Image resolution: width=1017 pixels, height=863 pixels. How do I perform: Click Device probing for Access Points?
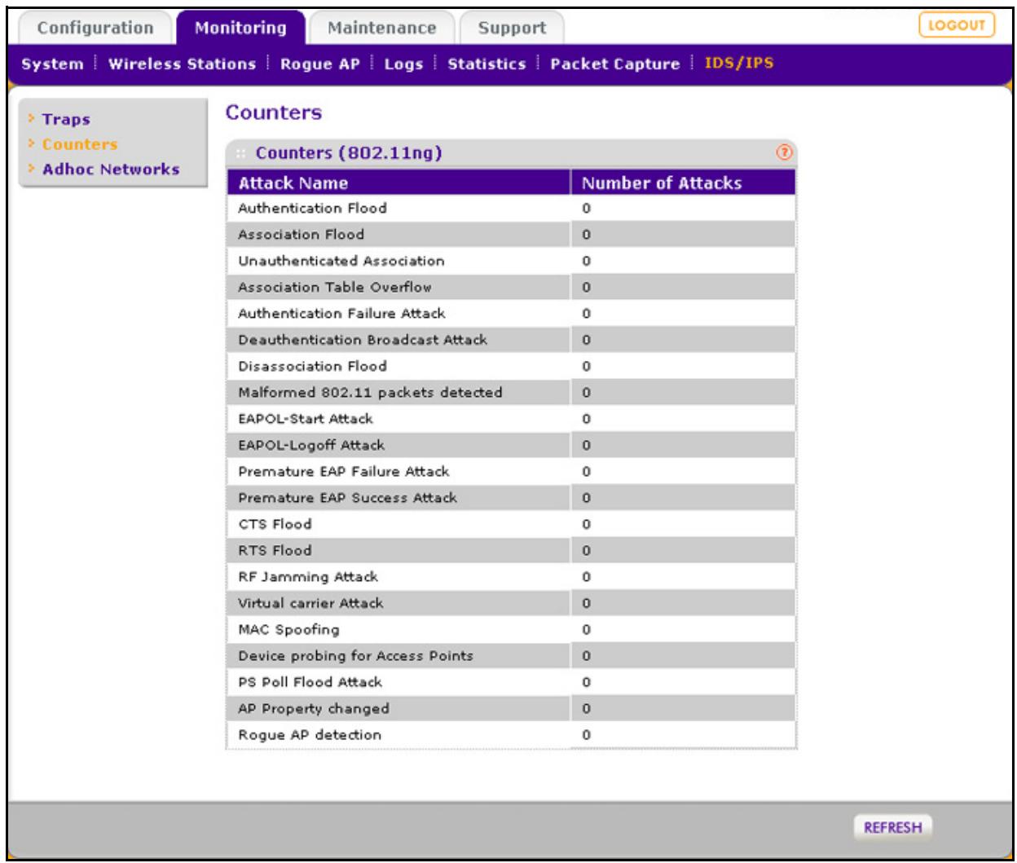click(x=355, y=655)
